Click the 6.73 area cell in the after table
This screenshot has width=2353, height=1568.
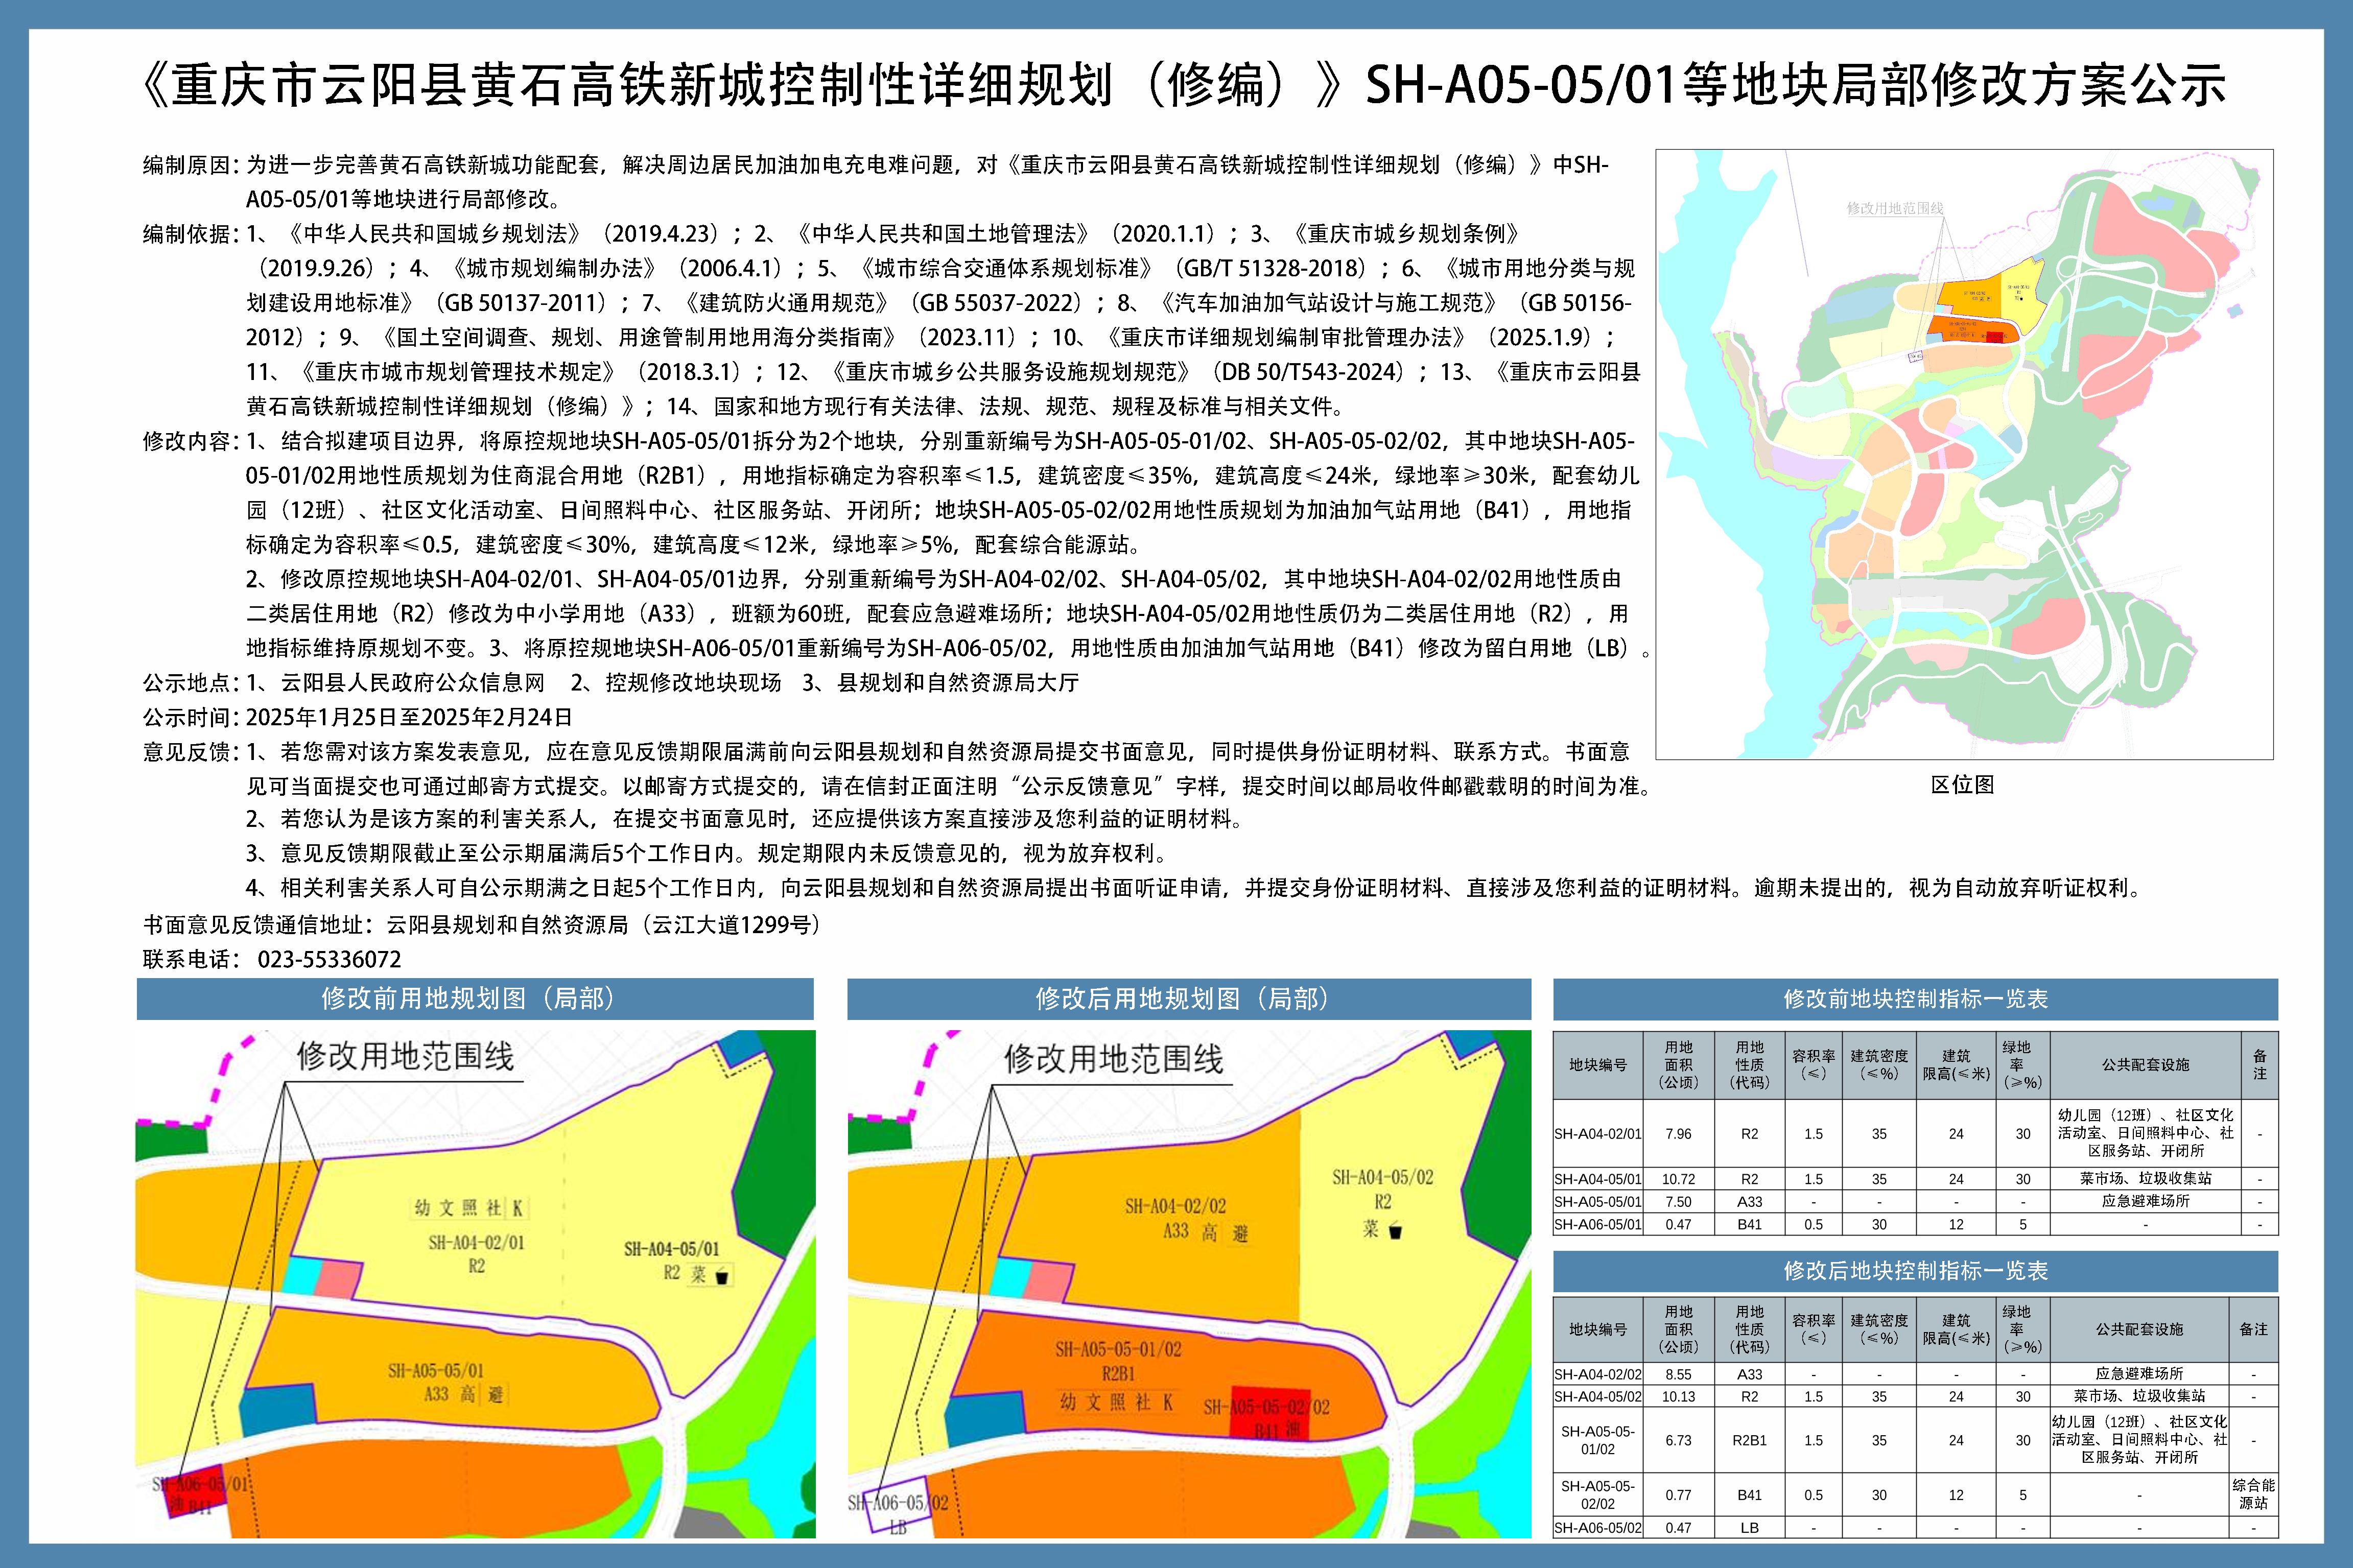click(1679, 1441)
